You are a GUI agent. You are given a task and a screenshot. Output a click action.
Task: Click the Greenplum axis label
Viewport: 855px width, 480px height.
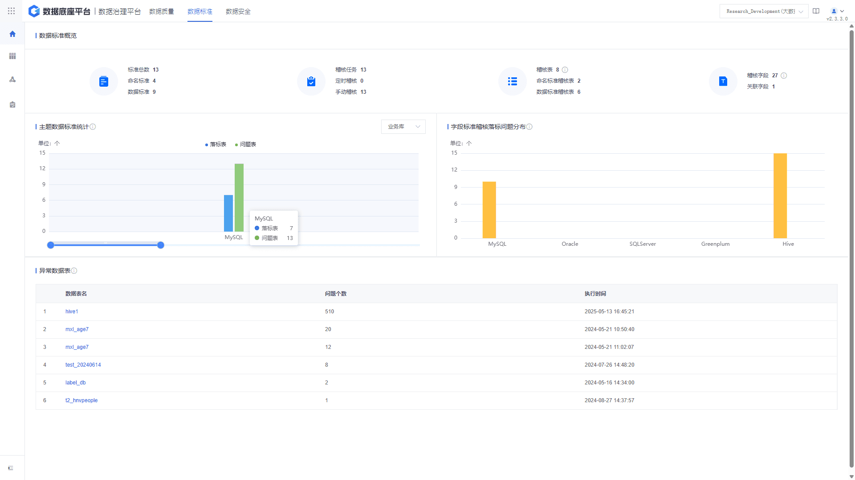[x=716, y=244]
